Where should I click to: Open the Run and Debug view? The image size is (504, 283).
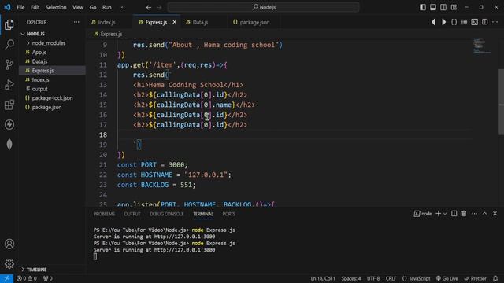coord(9,85)
